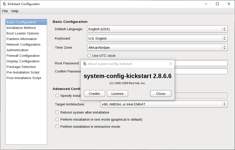Toggle Specify installation key checkbox
The width and height of the screenshot is (235, 150).
coord(57,96)
